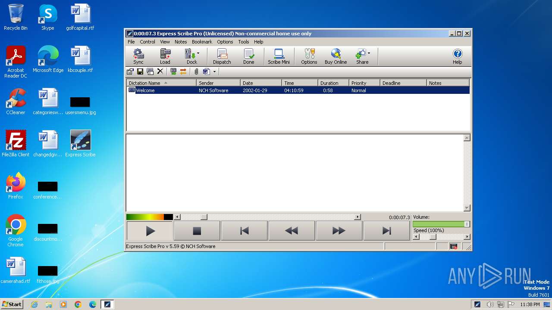
Task: Mark dictation as Done
Action: 248,56
